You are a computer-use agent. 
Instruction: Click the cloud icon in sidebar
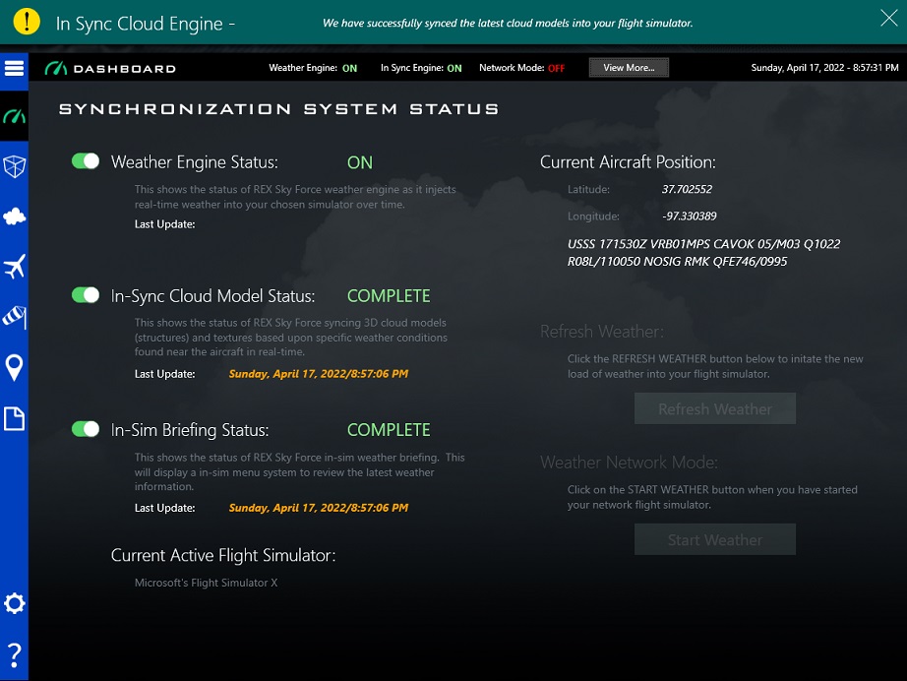[x=14, y=217]
